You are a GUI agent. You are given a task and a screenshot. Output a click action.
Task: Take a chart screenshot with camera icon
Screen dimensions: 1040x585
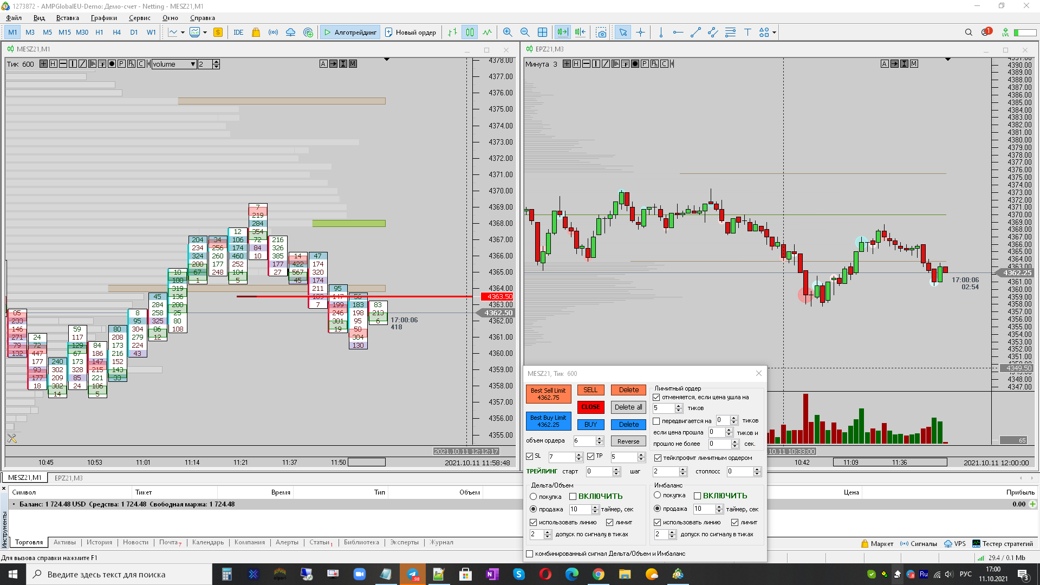pos(601,32)
